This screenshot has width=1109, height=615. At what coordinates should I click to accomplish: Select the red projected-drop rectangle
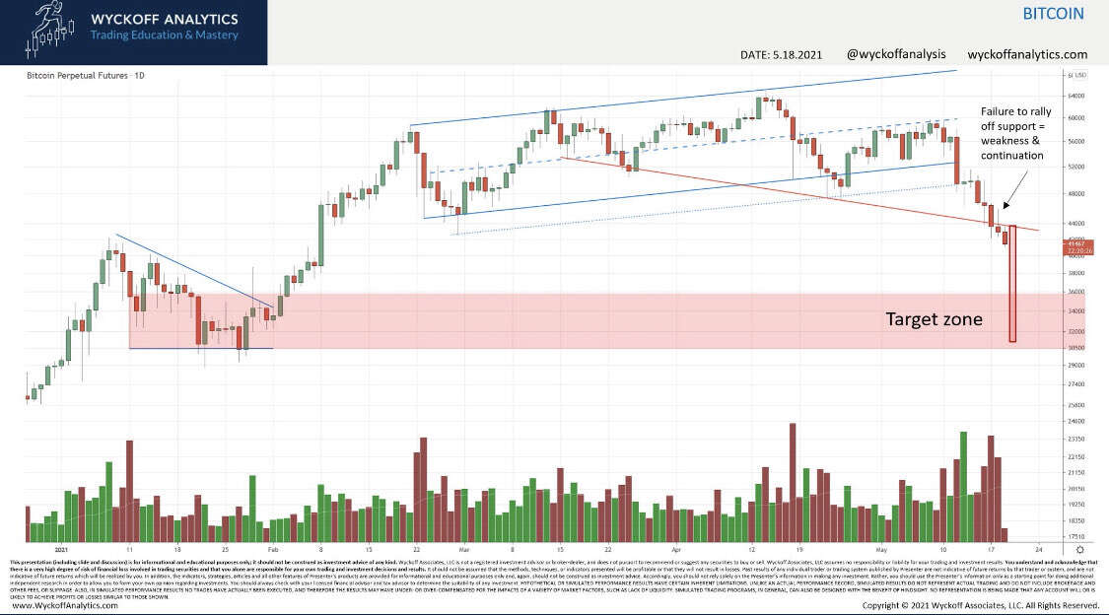click(x=1012, y=284)
